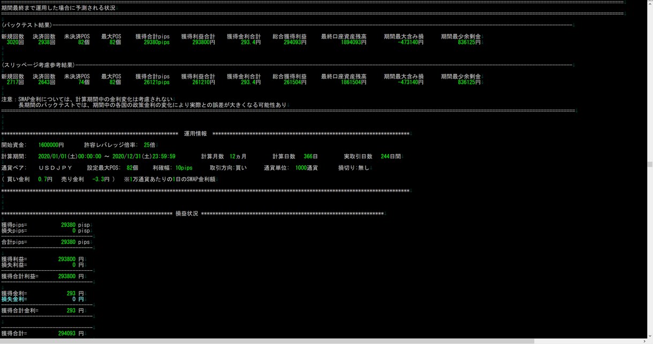Click 獲得金利合計 header in the slippage results section
The width and height of the screenshot is (653, 344).
pyautogui.click(x=244, y=77)
